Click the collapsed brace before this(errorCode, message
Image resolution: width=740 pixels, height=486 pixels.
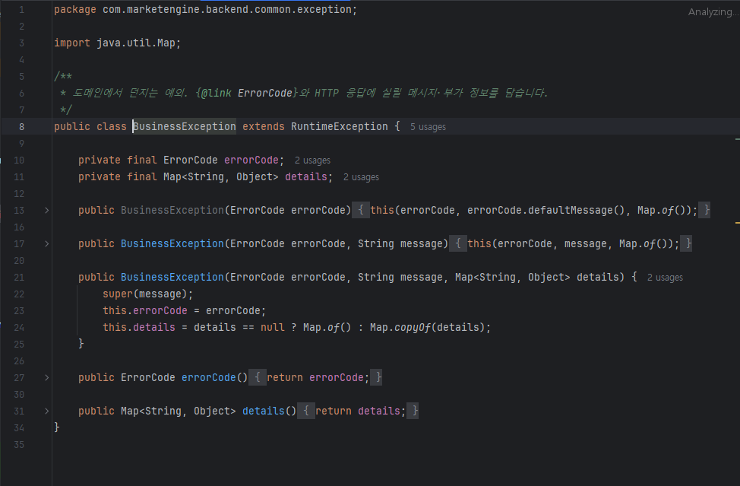tap(458, 243)
